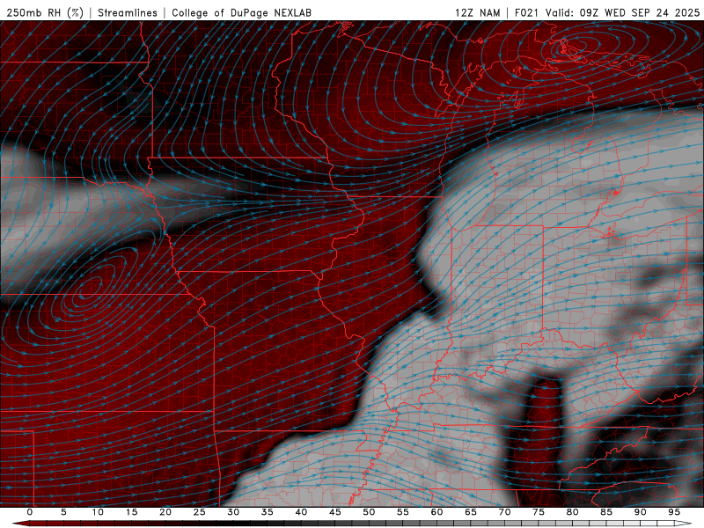Click the '50' value on the color scale

tap(369, 512)
